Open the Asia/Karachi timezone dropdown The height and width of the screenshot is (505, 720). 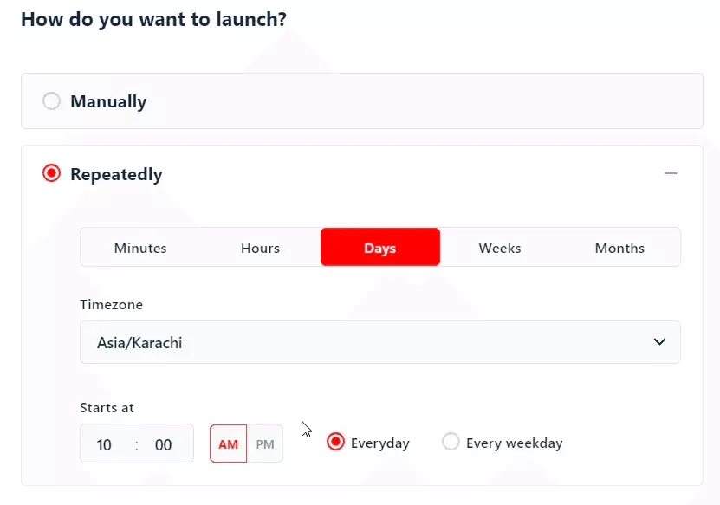pos(381,342)
